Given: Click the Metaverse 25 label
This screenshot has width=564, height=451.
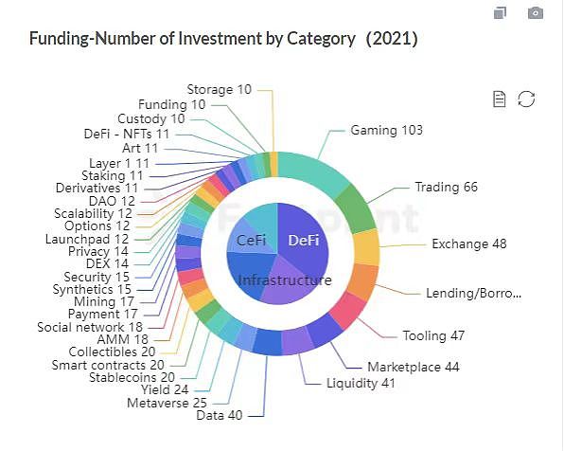Looking at the screenshot, I should coord(167,403).
